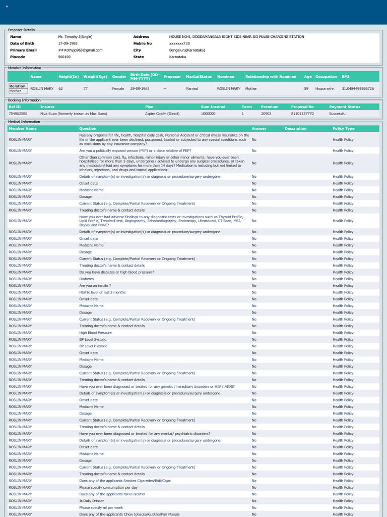The height and width of the screenshot is (517, 387).
Task: Click ROSLIN MARY in the Are you on insulin row
Action: tap(20, 286)
